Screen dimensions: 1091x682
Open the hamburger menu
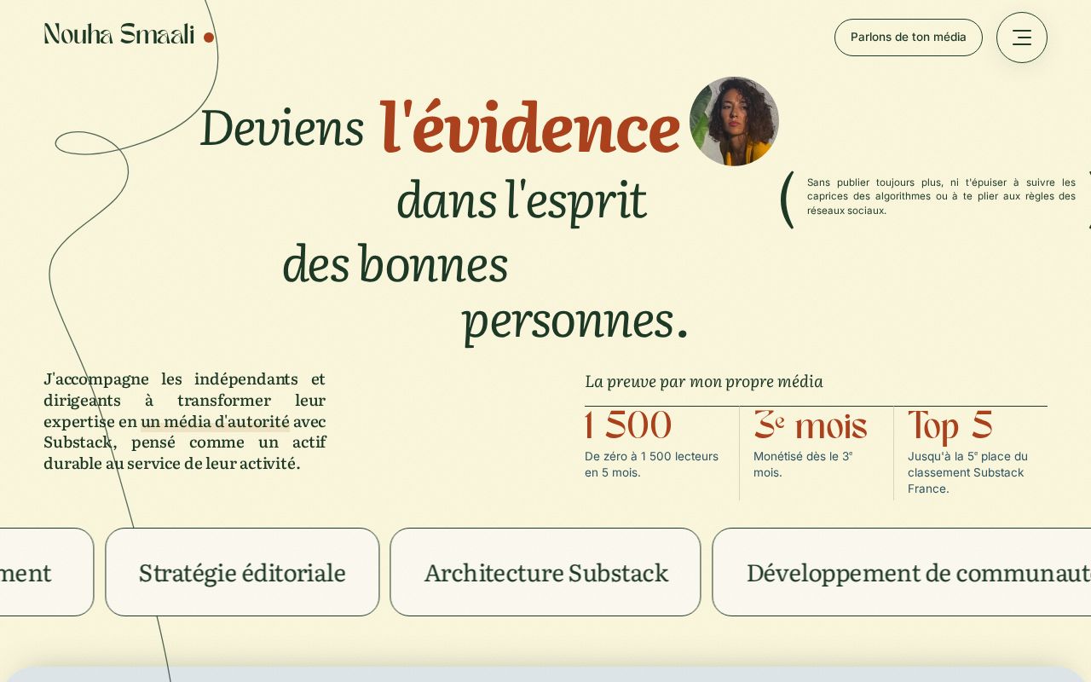[x=1021, y=38]
